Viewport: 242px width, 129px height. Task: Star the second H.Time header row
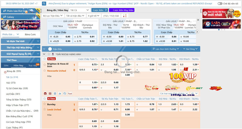tap(44, 99)
